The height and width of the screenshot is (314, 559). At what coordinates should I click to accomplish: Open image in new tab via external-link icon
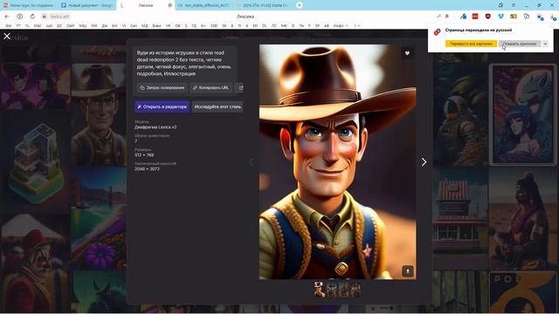point(241,87)
